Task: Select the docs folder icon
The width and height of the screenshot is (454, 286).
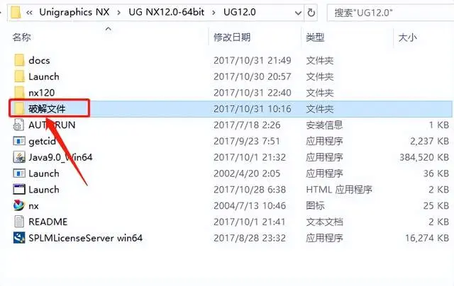Action: pyautogui.click(x=19, y=60)
